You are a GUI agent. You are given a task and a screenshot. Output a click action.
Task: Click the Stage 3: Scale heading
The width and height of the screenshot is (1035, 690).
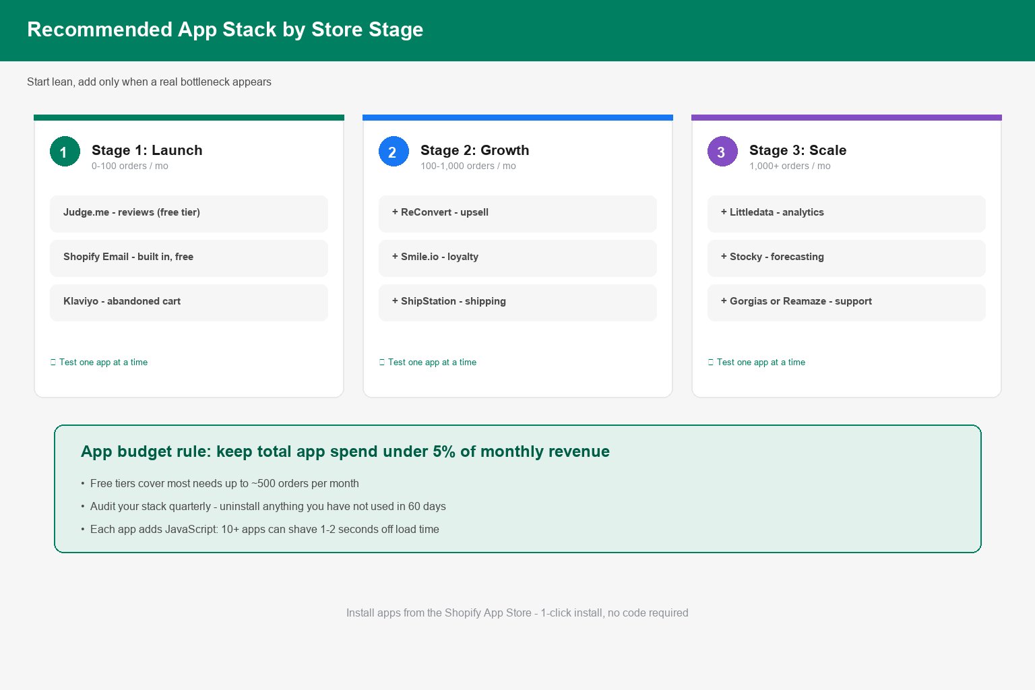[798, 150]
